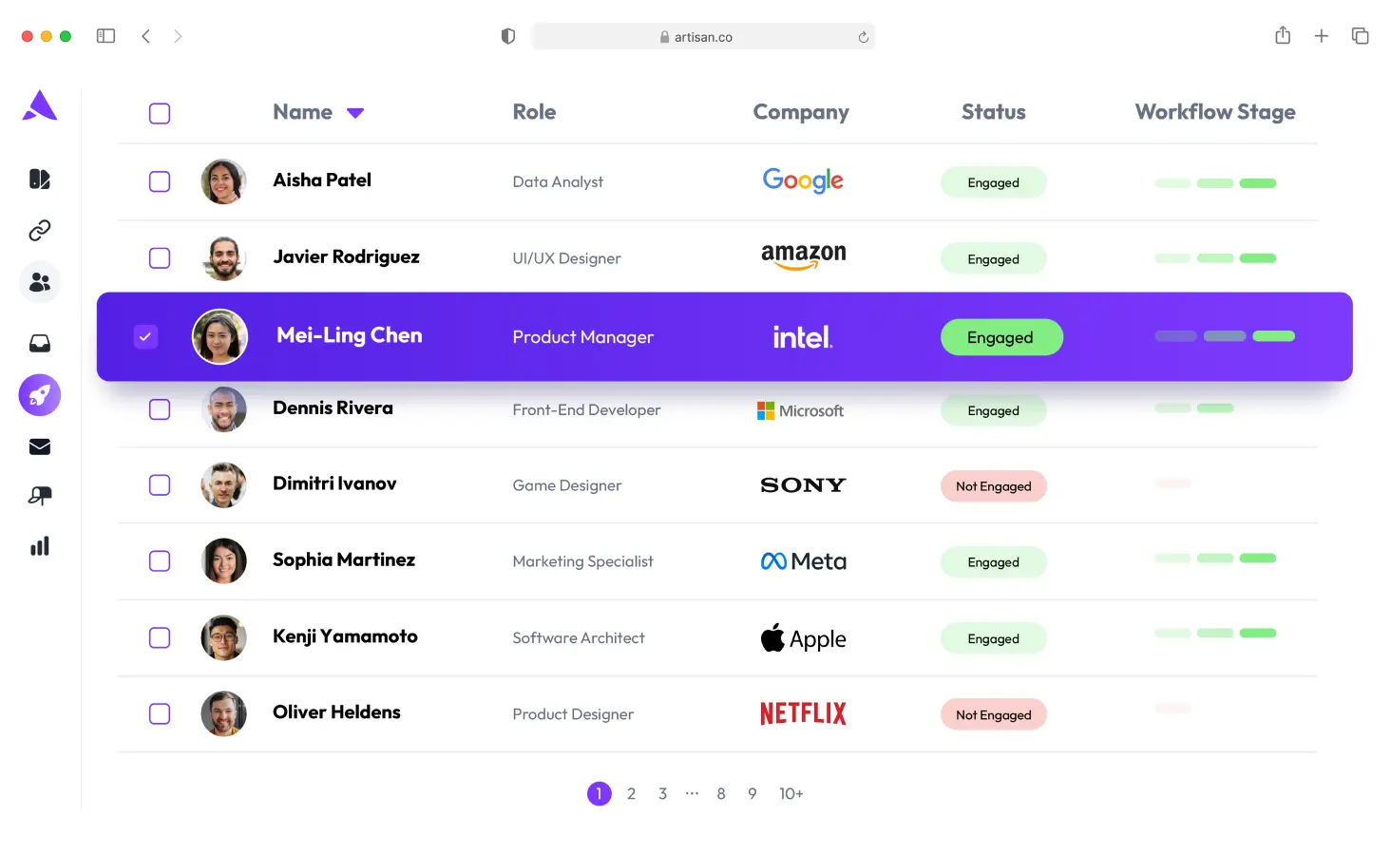Uncheck the Mei-Ling Chen row checkbox
Viewport: 1391px width, 853px height.
(x=145, y=336)
